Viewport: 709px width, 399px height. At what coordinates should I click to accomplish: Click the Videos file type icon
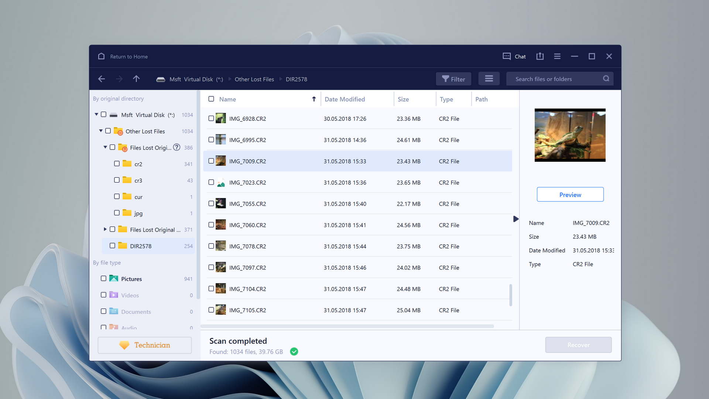[114, 295]
